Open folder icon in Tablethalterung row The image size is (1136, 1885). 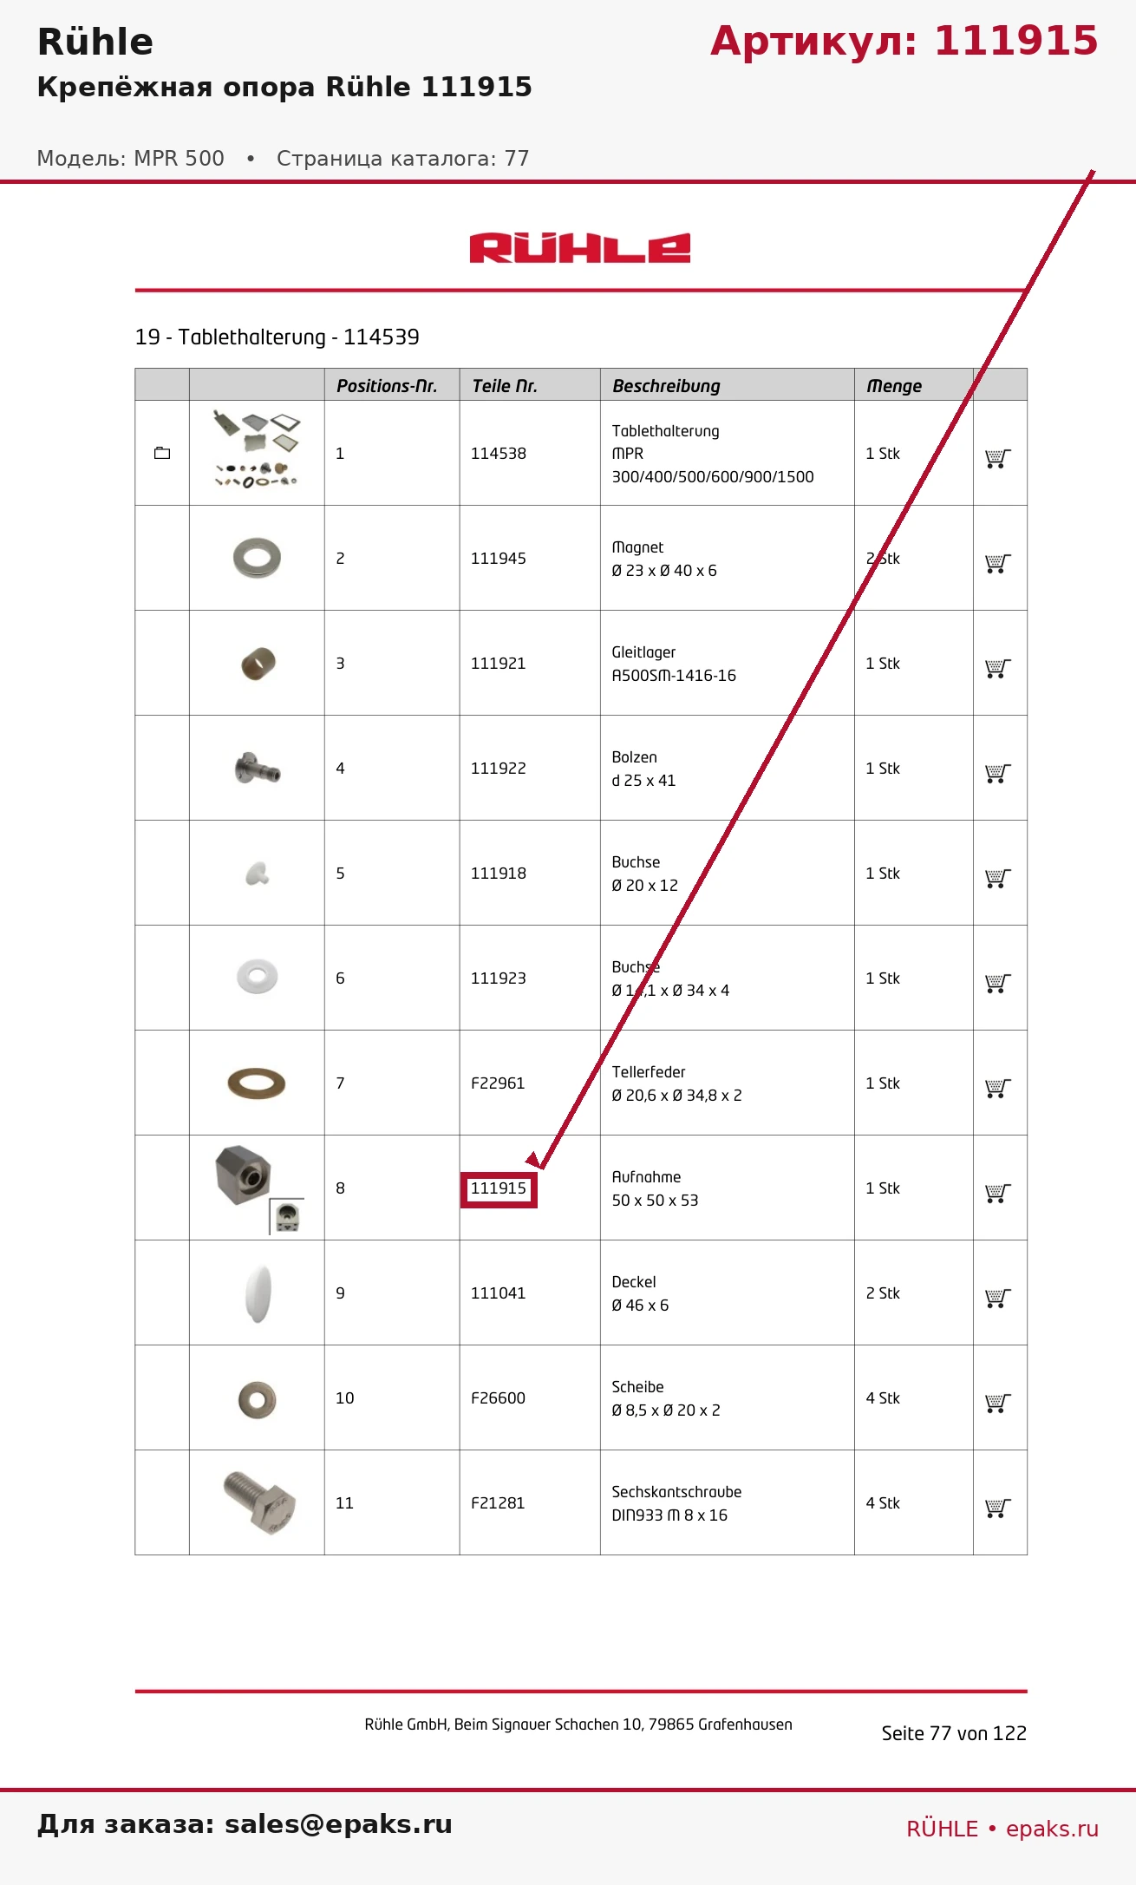162,453
